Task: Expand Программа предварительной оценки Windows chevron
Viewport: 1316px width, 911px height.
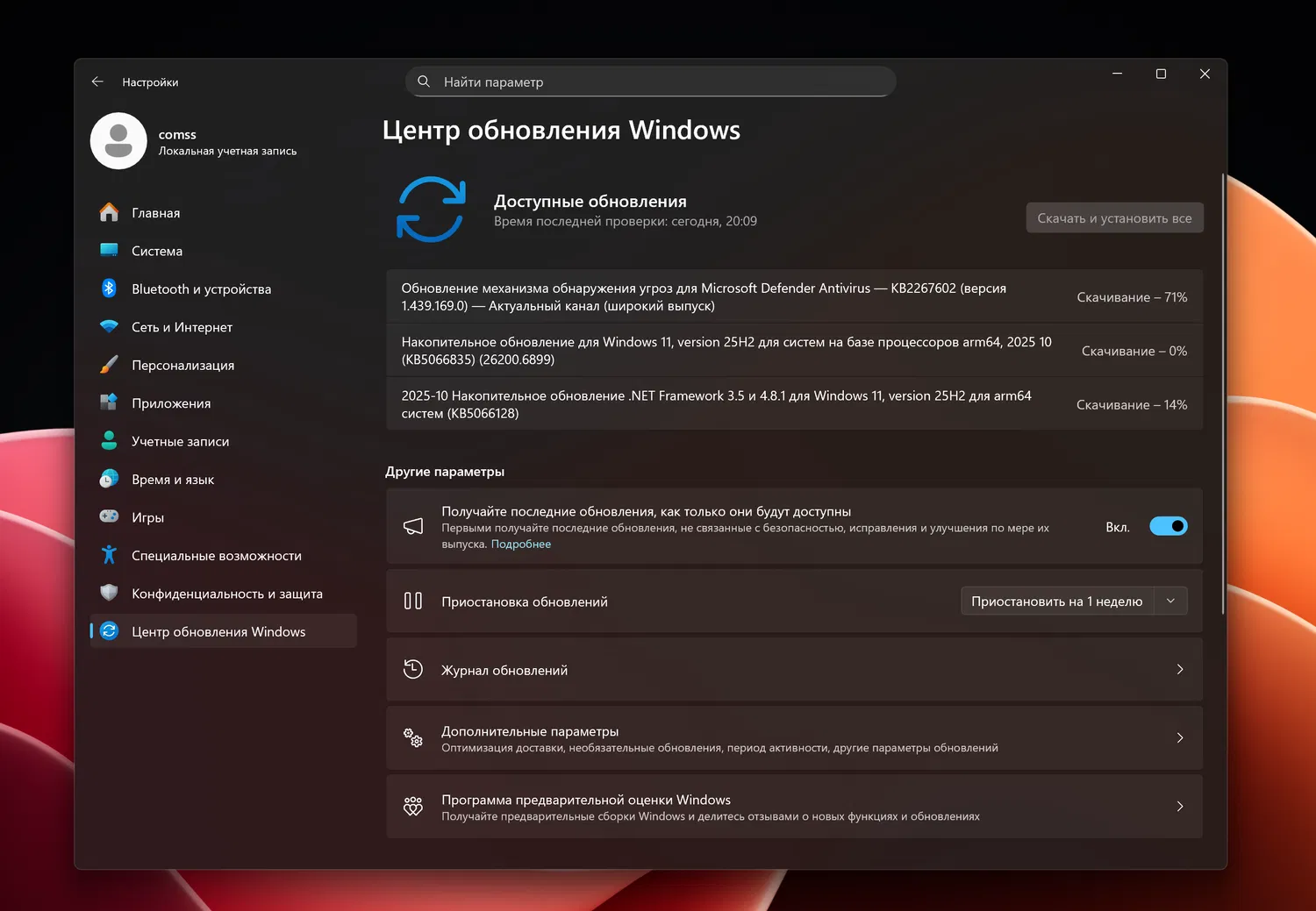Action: coord(1180,806)
